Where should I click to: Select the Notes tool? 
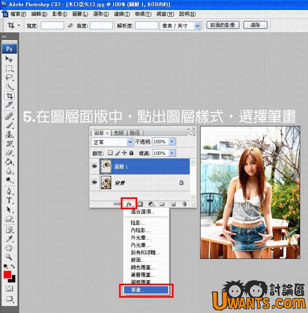click(9, 230)
